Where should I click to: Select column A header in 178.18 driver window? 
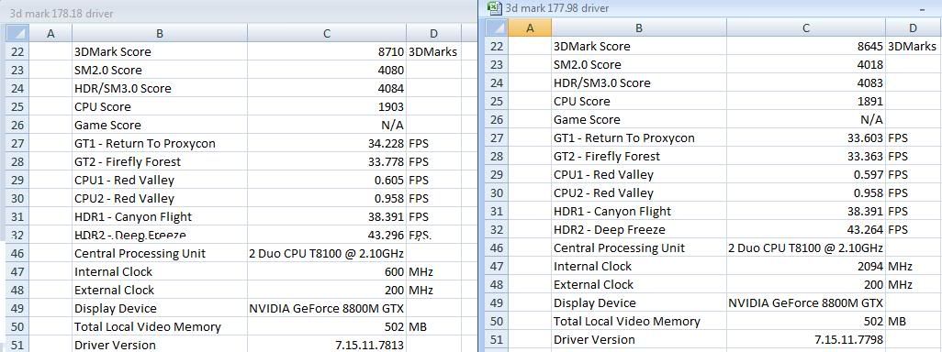click(x=50, y=34)
